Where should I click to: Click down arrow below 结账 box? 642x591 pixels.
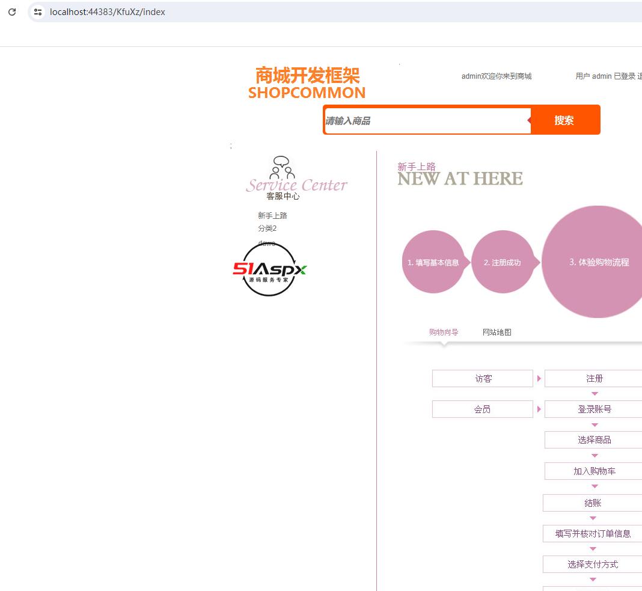(x=593, y=518)
